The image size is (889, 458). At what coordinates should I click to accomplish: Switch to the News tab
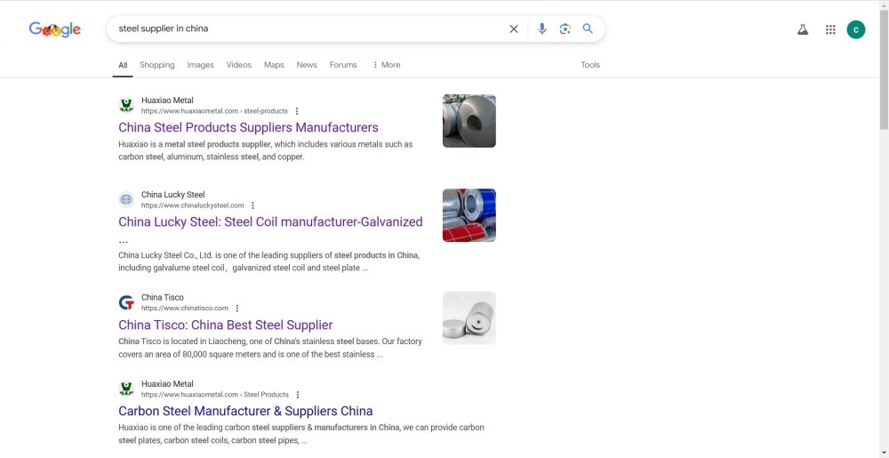click(307, 65)
